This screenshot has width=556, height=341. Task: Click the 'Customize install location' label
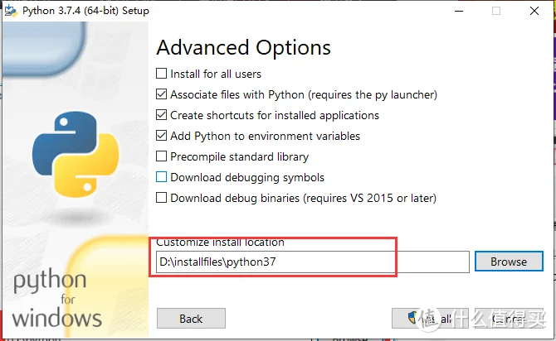click(220, 243)
